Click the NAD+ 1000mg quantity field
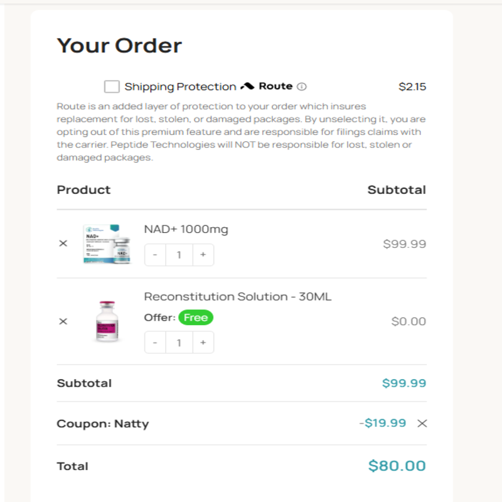This screenshot has height=502, width=502. click(179, 255)
